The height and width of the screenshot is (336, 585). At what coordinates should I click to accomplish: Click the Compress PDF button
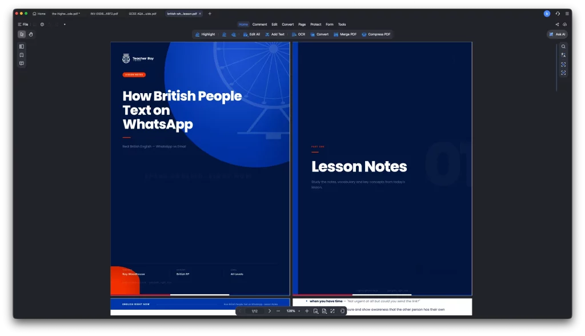tap(376, 34)
